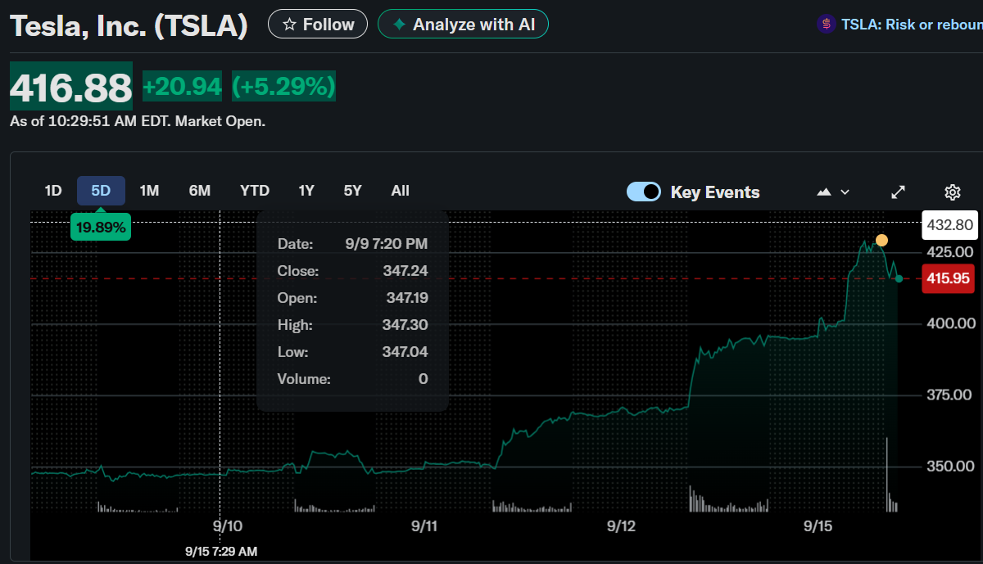Click the 9/10 date axis label
The image size is (983, 564).
[227, 526]
